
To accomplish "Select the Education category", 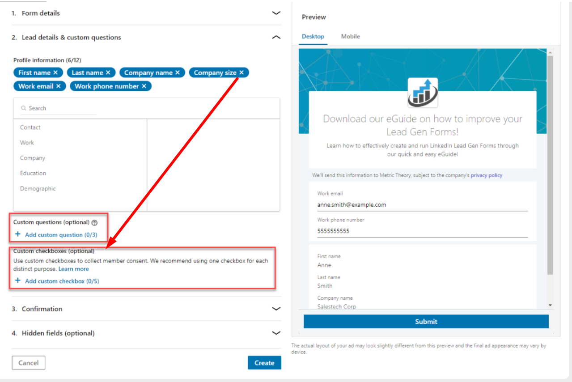I will [x=33, y=173].
